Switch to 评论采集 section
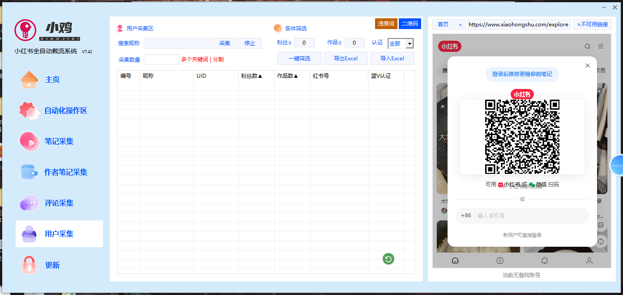Image resolution: width=623 pixels, height=295 pixels. click(x=59, y=203)
